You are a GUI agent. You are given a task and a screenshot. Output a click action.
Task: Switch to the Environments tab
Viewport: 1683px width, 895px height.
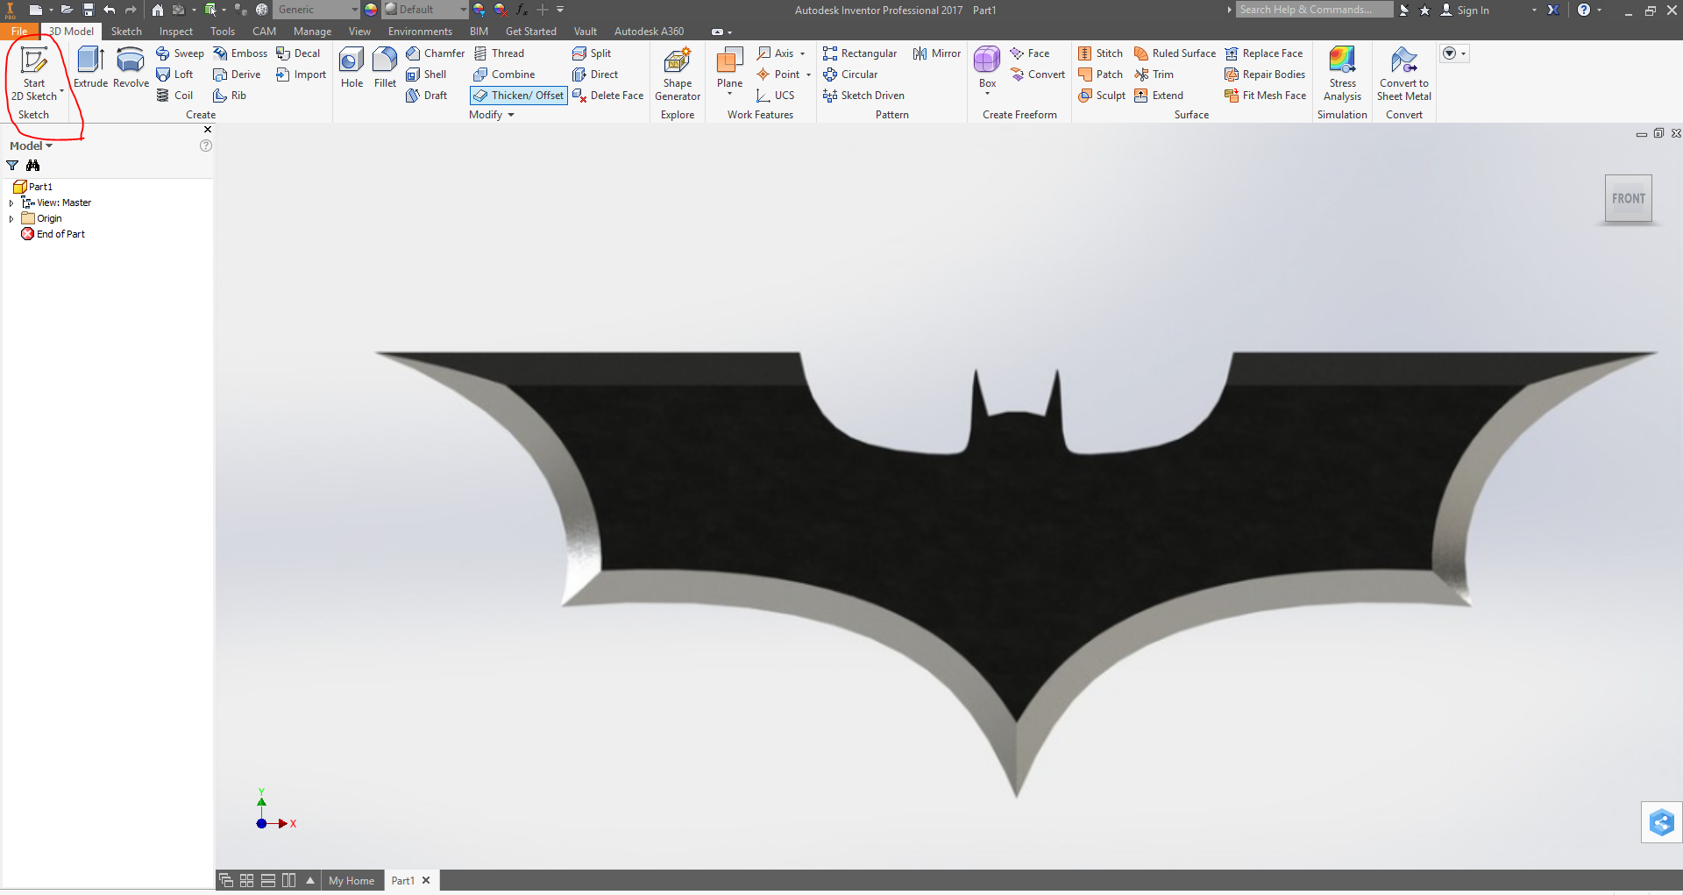click(x=420, y=32)
